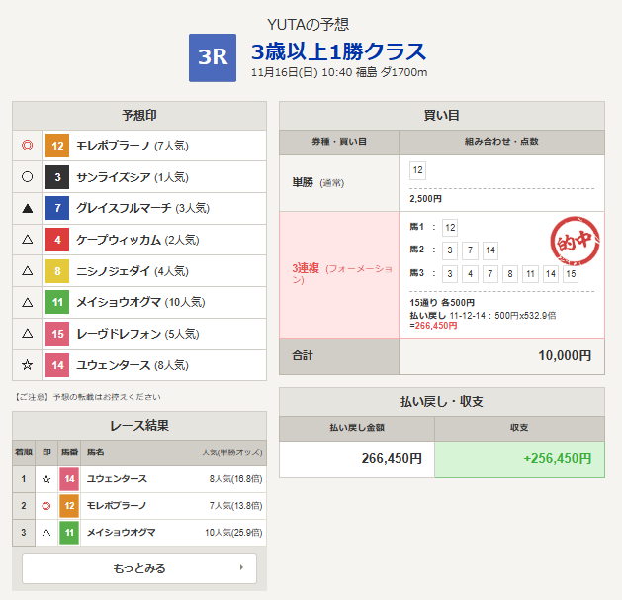Click the red ◎ mark in 予想印 list
Screen dimensions: 622x600
pyautogui.click(x=28, y=147)
